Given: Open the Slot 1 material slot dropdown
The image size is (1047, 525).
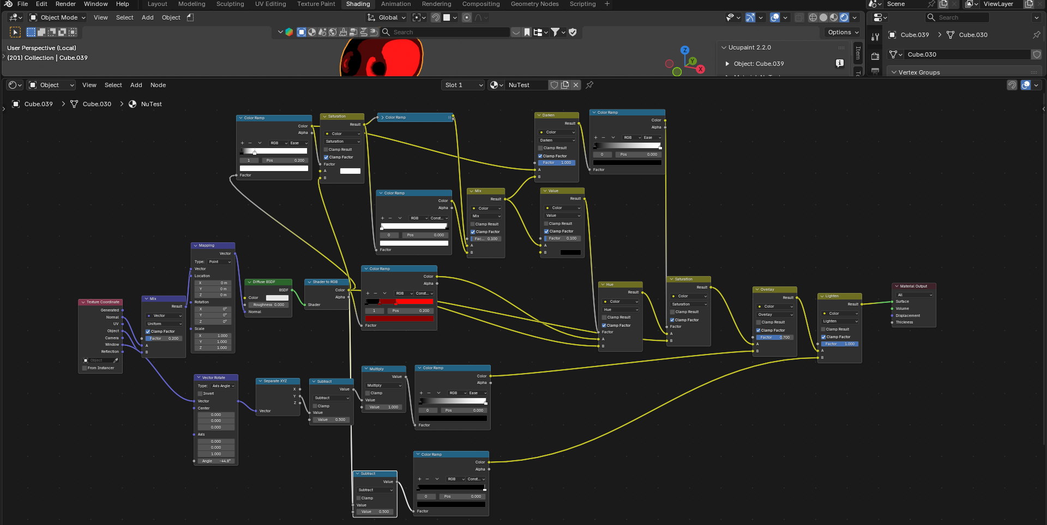Looking at the screenshot, I should [x=463, y=85].
